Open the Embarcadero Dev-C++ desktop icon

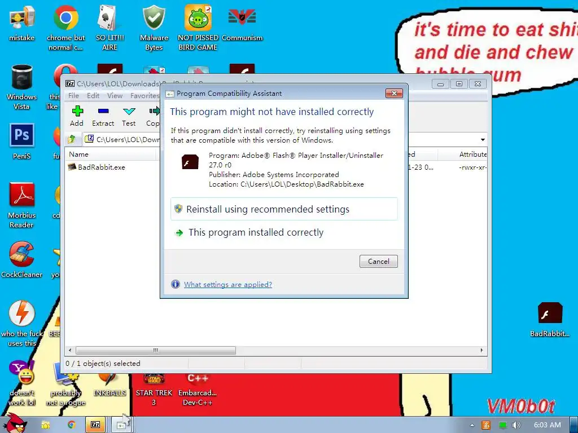click(x=198, y=390)
